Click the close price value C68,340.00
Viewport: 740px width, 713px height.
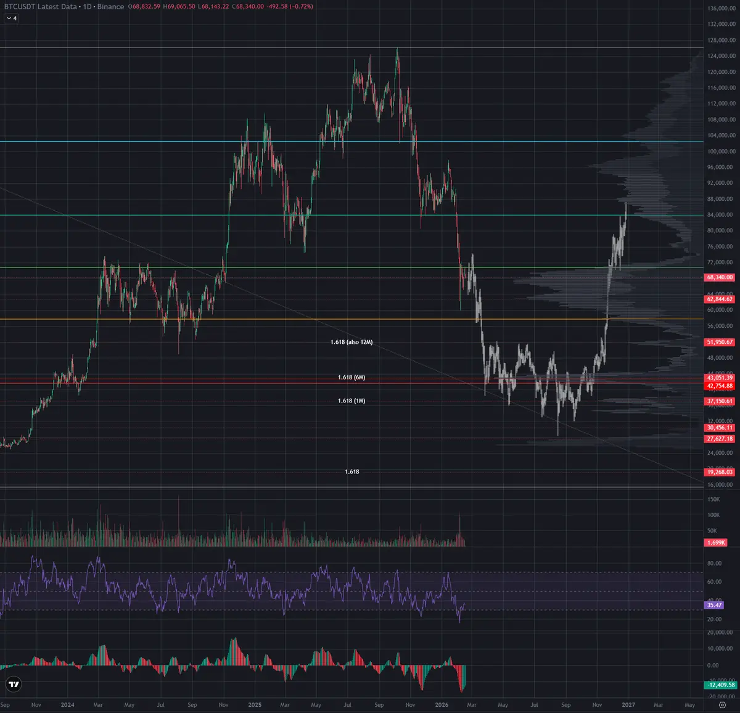coord(248,6)
